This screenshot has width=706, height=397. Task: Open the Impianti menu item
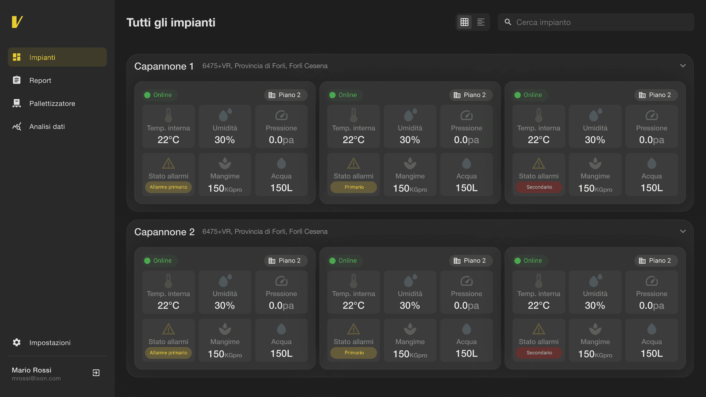click(x=57, y=57)
